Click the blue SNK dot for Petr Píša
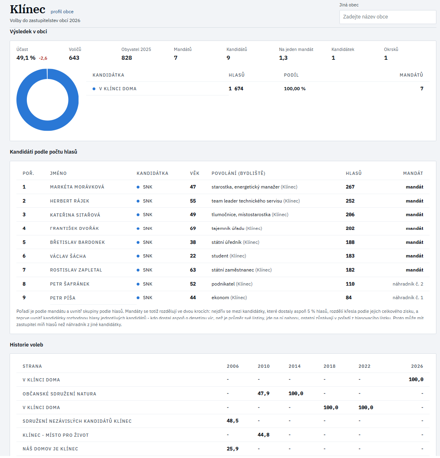This screenshot has height=458, width=440. tap(138, 298)
